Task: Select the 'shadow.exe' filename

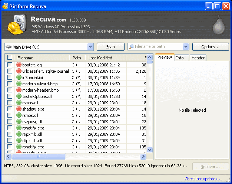Action: coord(33,109)
